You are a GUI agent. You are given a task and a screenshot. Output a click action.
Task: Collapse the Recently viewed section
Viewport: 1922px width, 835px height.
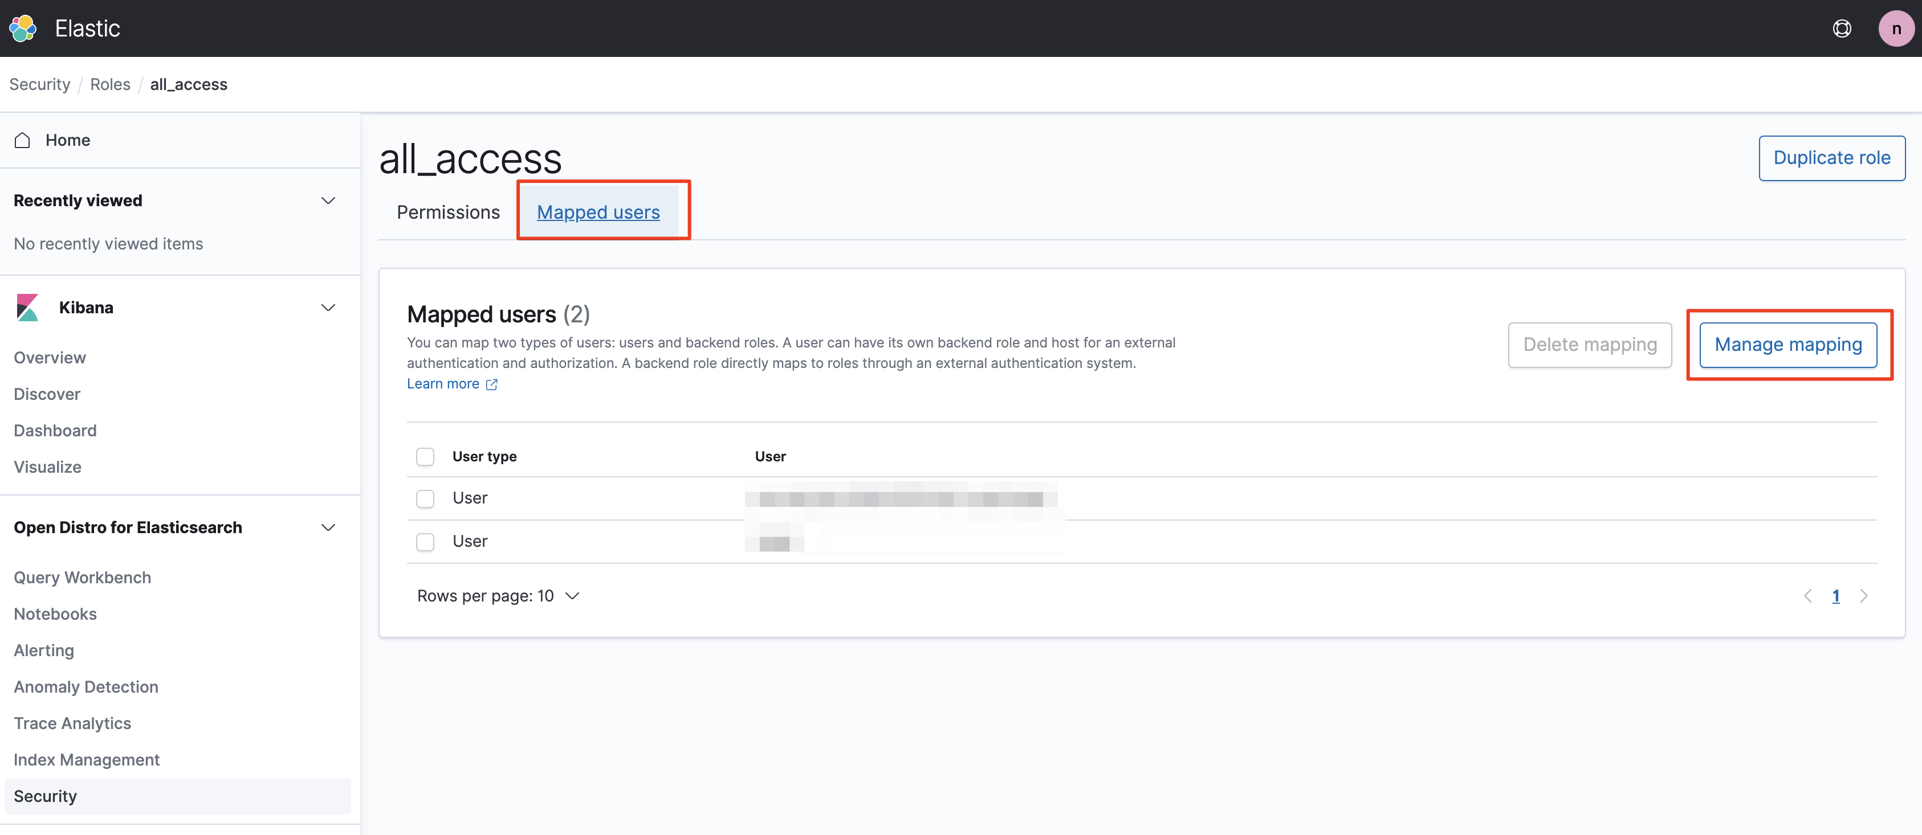pyautogui.click(x=328, y=200)
